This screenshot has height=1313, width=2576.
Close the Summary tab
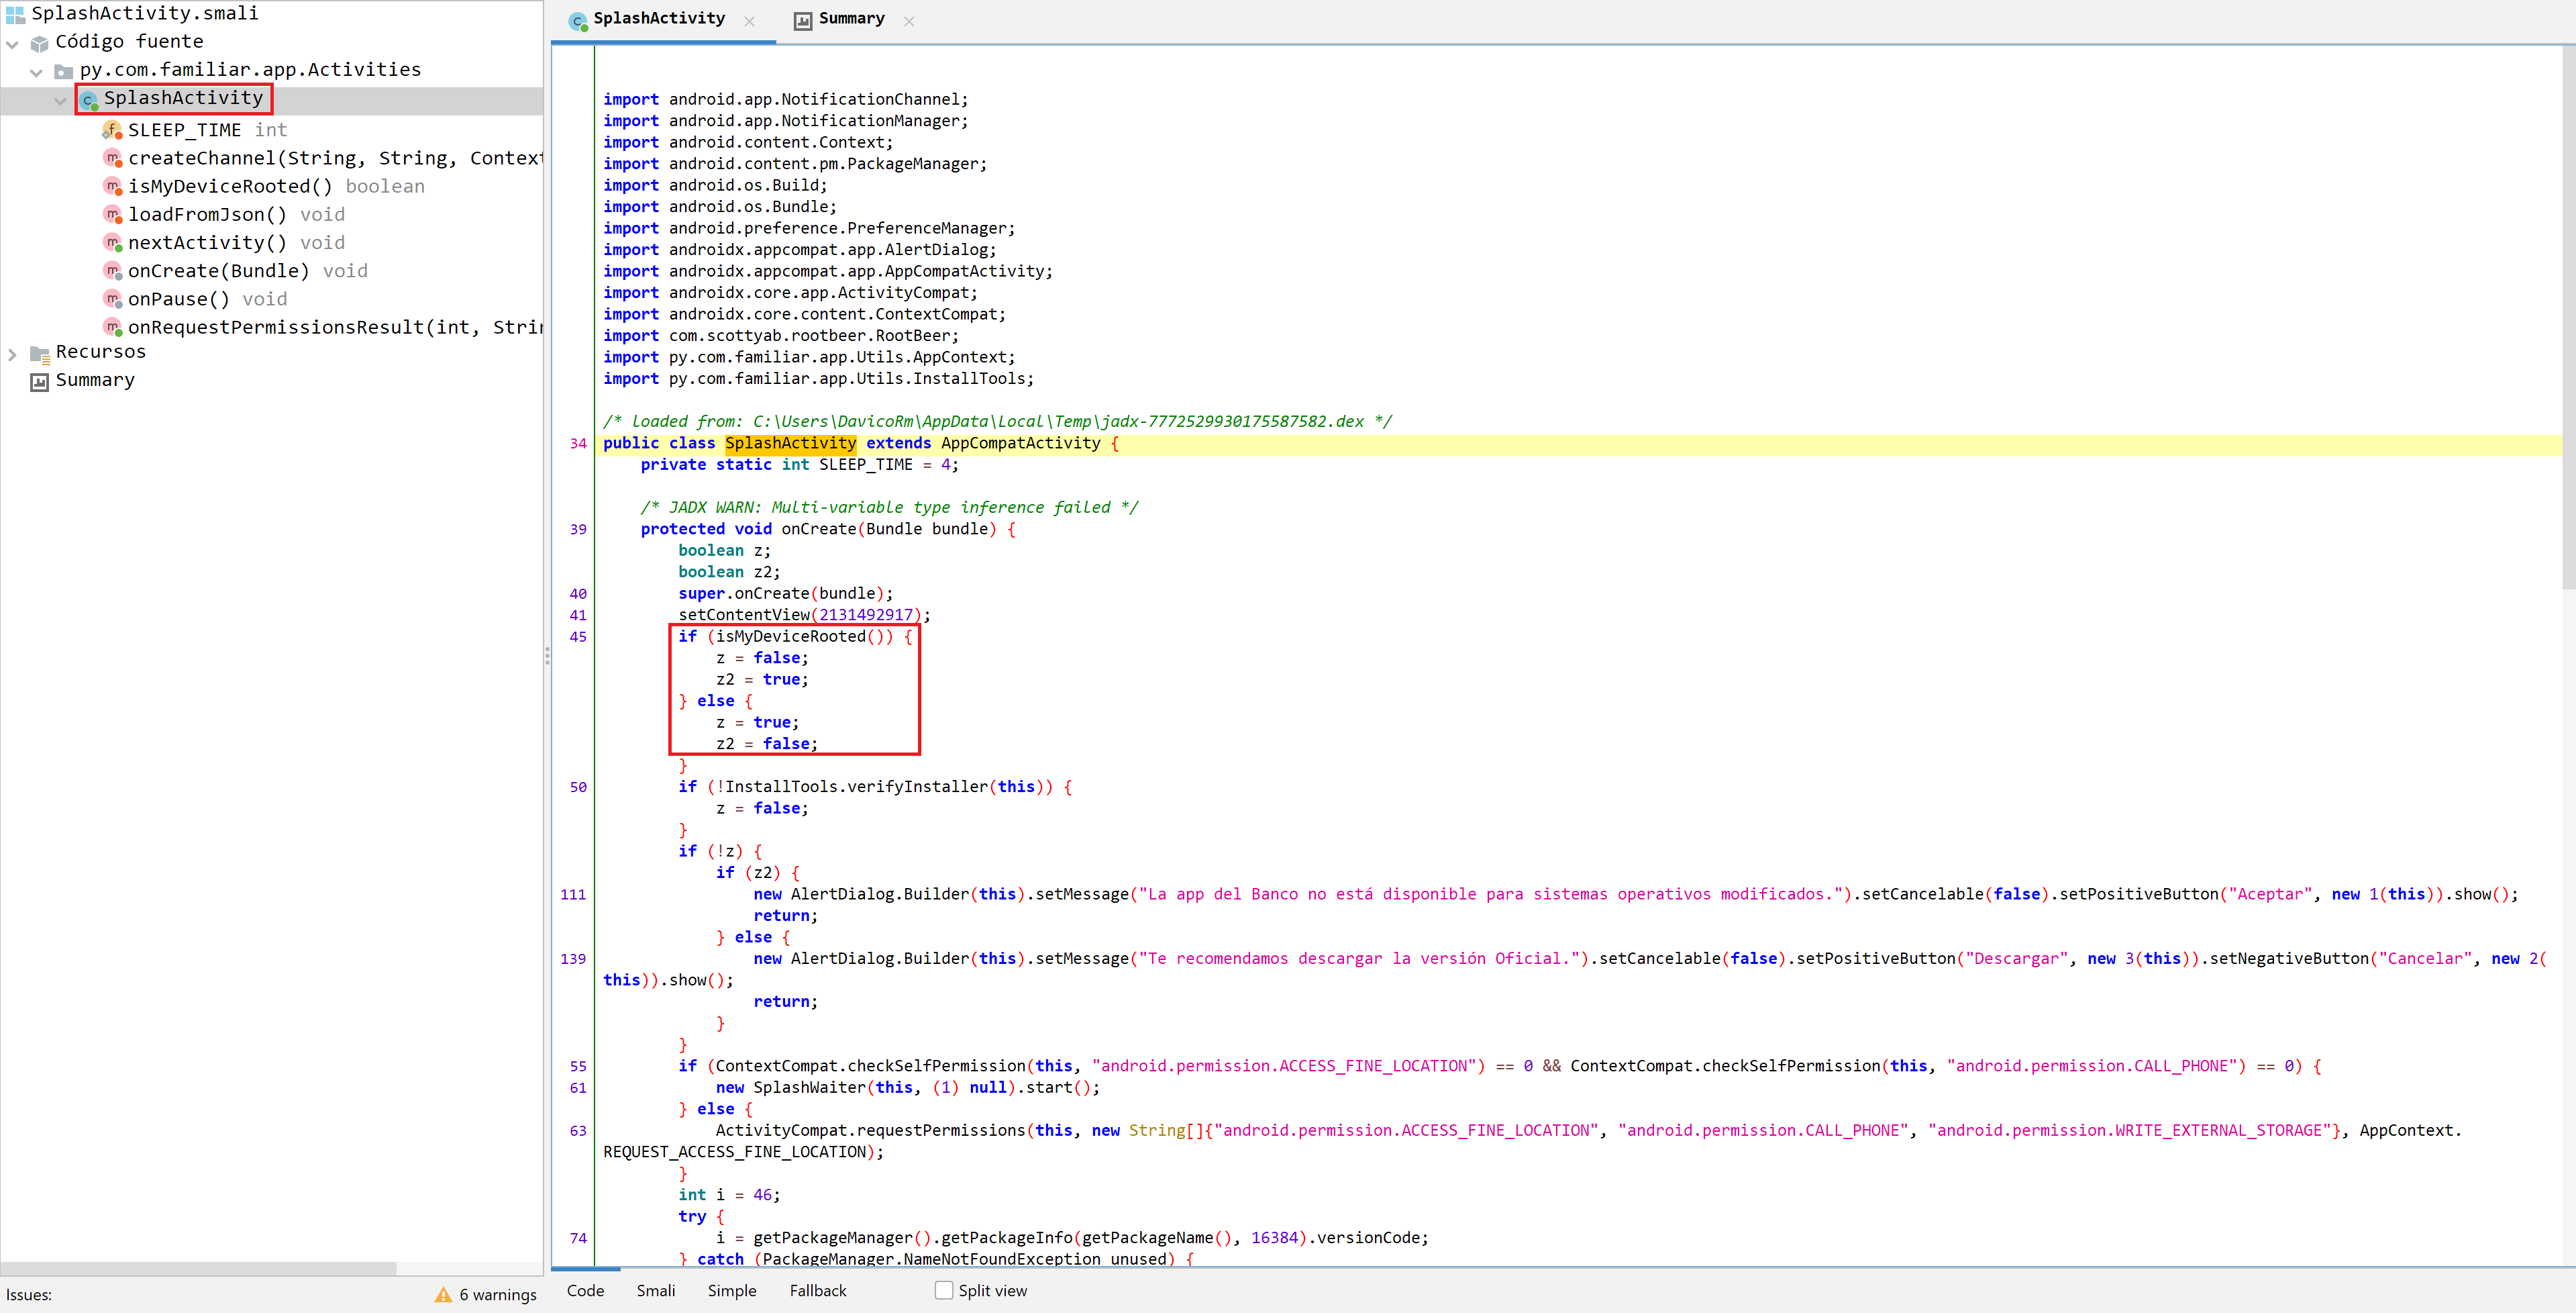coord(909,21)
